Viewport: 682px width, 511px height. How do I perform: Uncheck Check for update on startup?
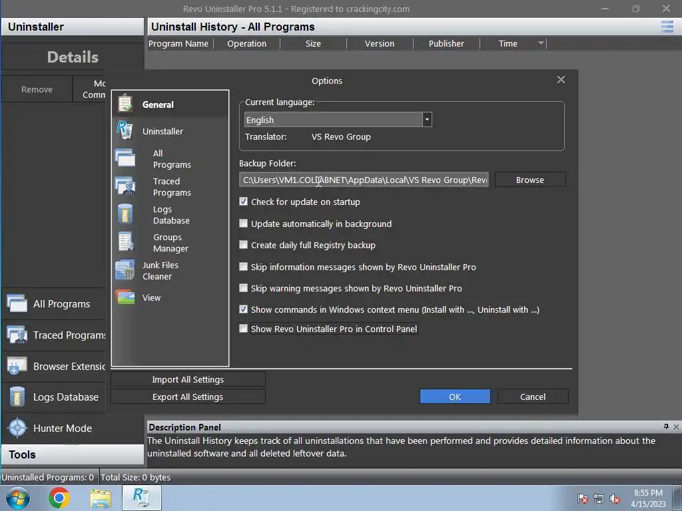tap(244, 202)
